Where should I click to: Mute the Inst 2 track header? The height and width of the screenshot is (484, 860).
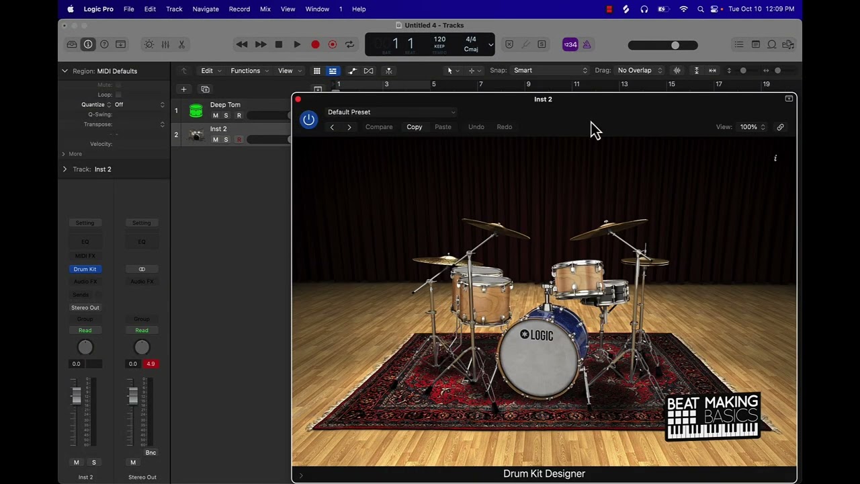(216, 140)
